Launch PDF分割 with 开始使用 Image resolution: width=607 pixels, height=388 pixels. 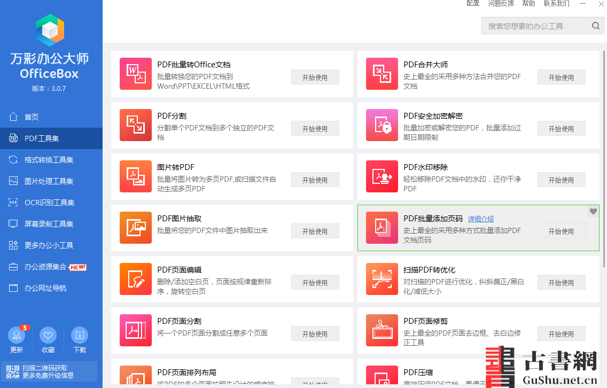coord(315,129)
